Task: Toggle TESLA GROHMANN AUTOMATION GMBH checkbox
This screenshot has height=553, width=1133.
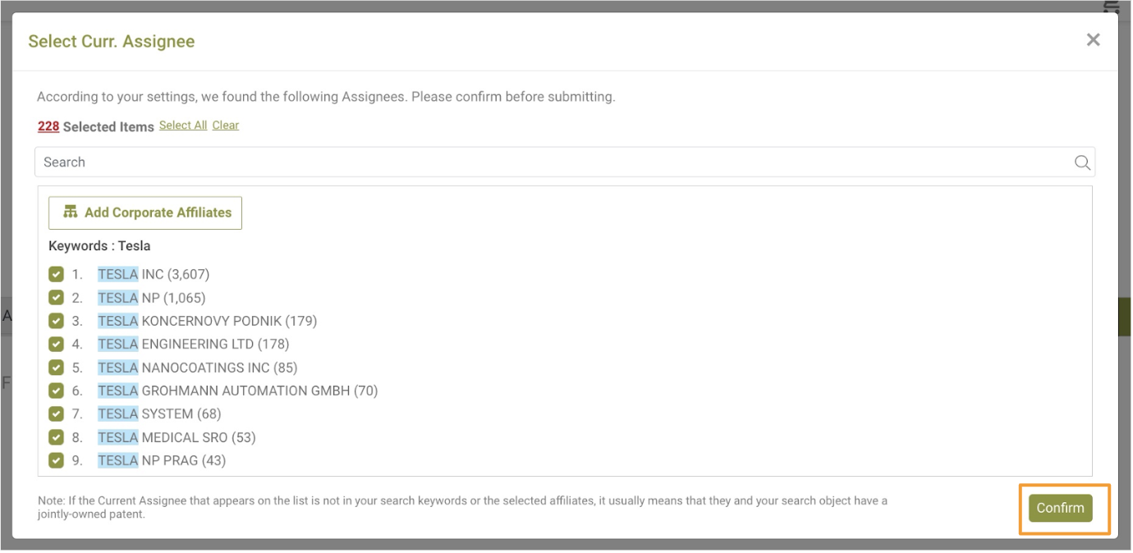Action: tap(56, 391)
